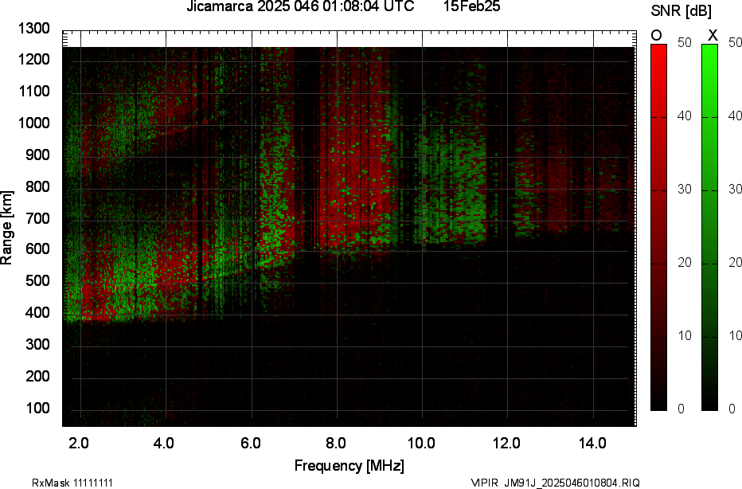Click the red O-mode color bar
The image size is (742, 489).
click(658, 227)
